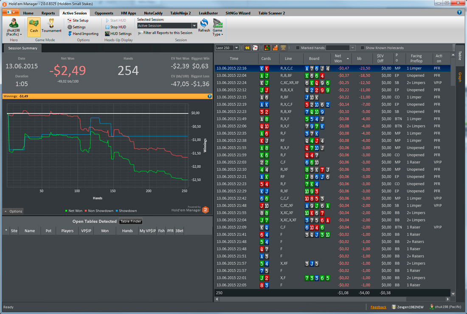Select the 22:24 hand row with -$0,25
The height and width of the screenshot is (314, 467).
pos(332,82)
